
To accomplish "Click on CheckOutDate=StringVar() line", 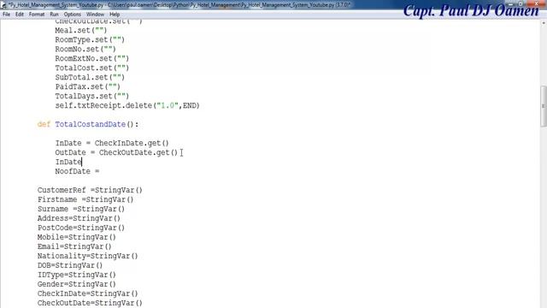I will point(90,304).
